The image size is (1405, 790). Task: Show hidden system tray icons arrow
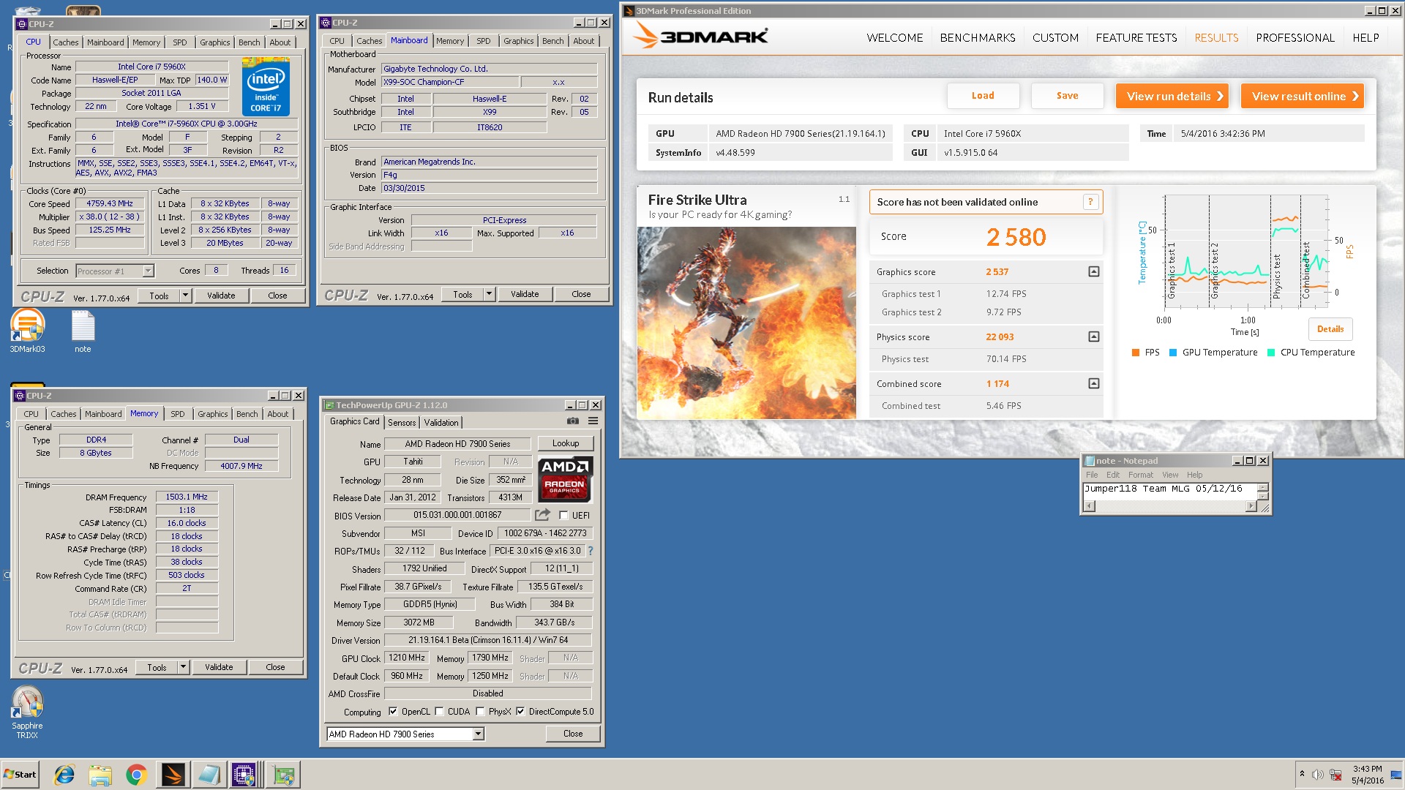(x=1302, y=774)
